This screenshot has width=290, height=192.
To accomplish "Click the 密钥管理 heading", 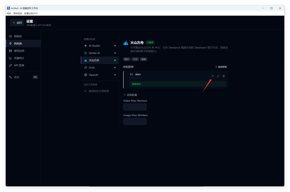I will tap(128, 67).
